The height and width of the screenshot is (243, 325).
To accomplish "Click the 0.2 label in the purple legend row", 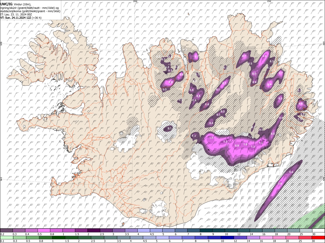I will tap(2, 234).
